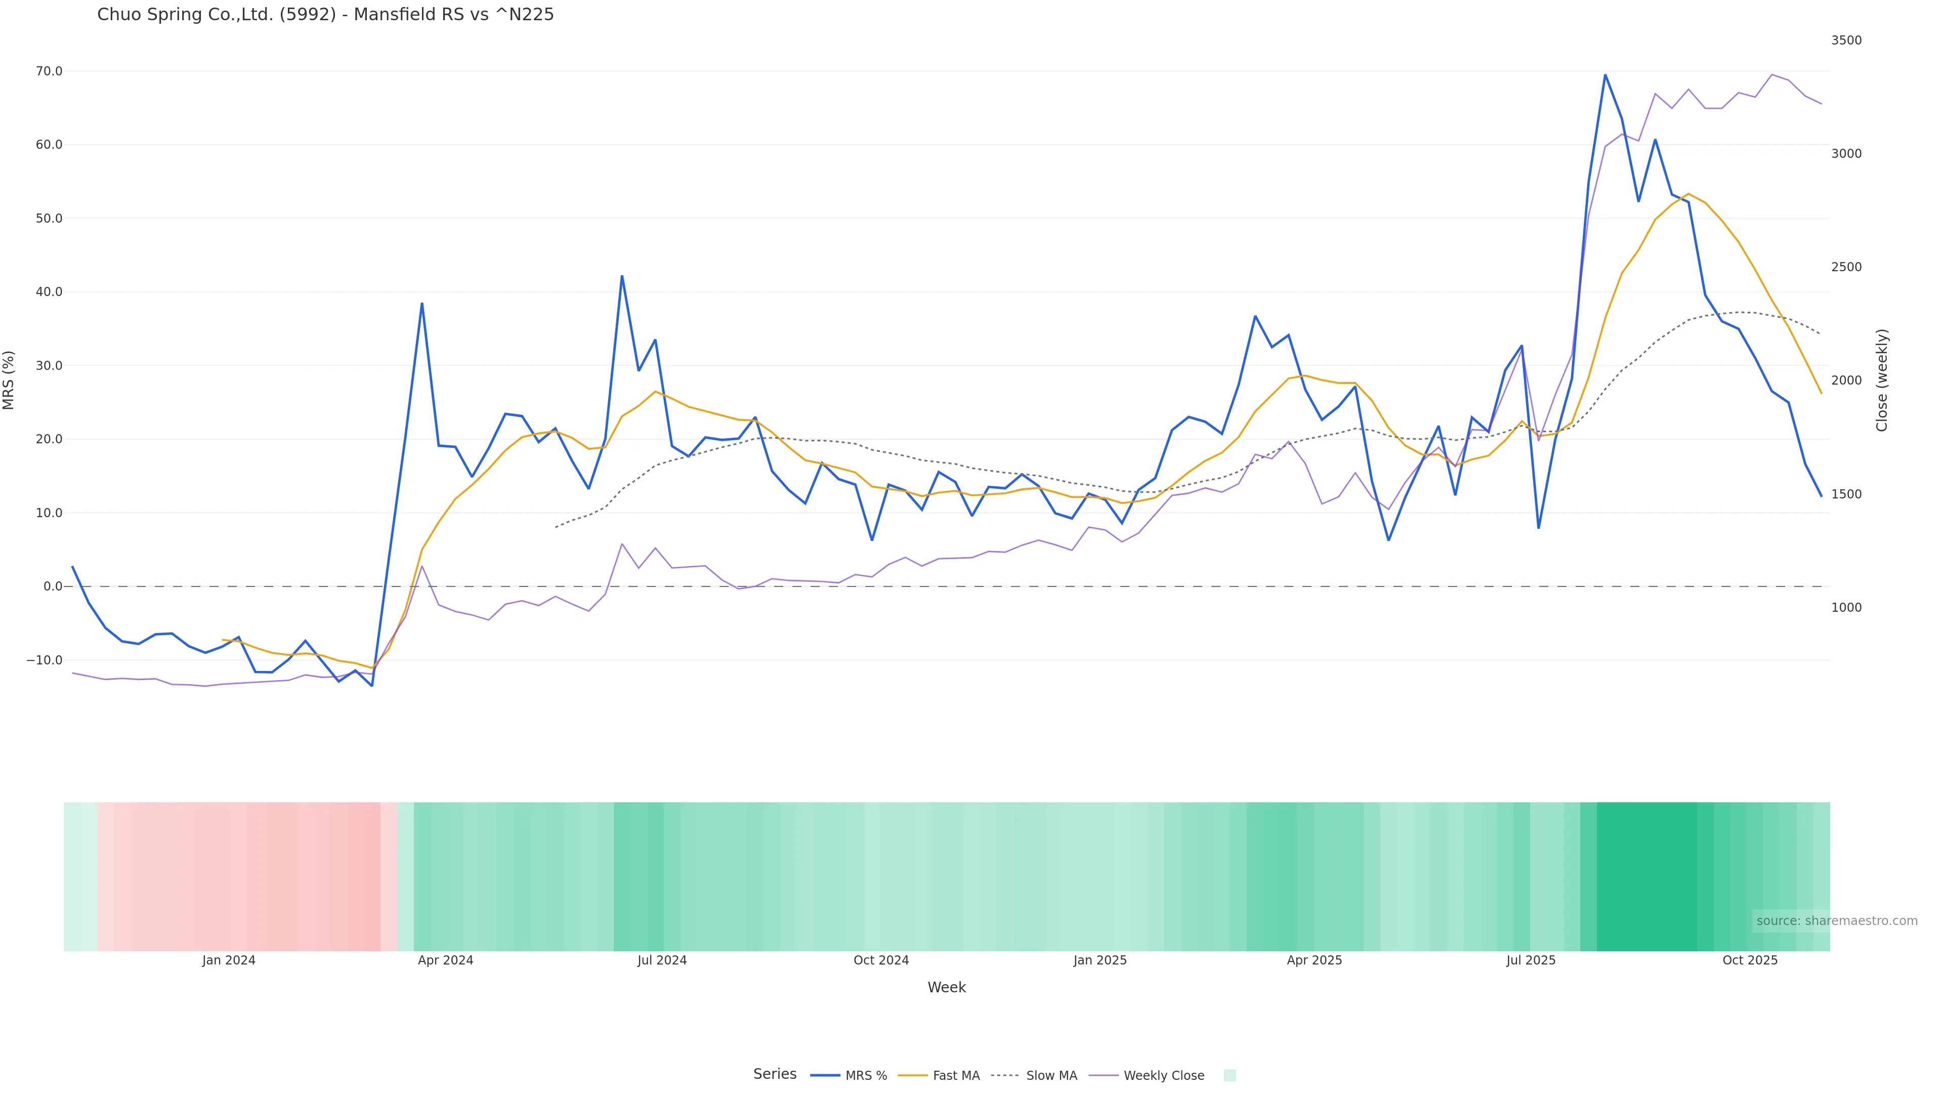Click the Jul 2024 x-axis tick label
Viewport: 1943px width, 1093px height.
tap(661, 961)
